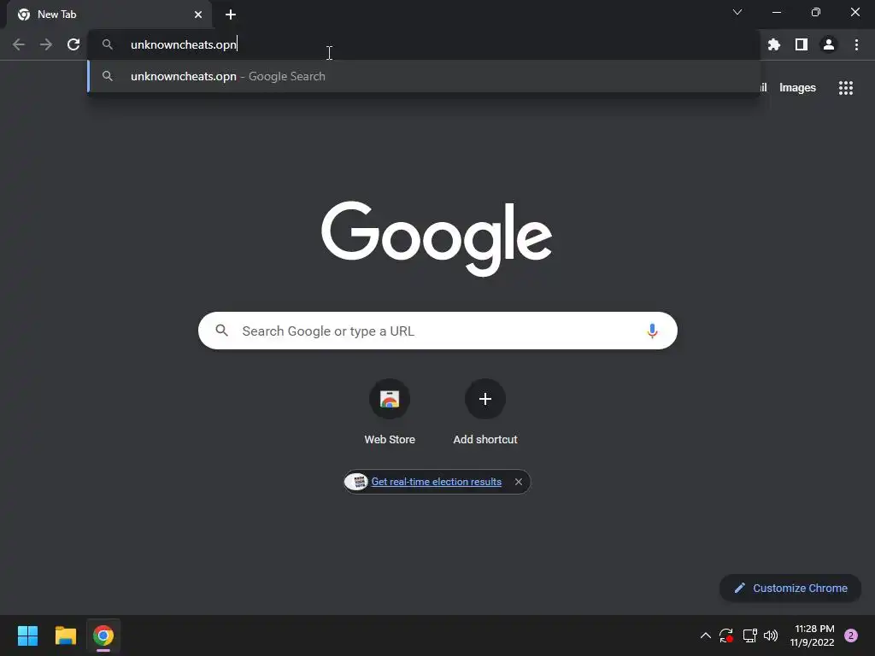Click the sync tray icon with red dot
Viewport: 875px width, 656px height.
(726, 635)
